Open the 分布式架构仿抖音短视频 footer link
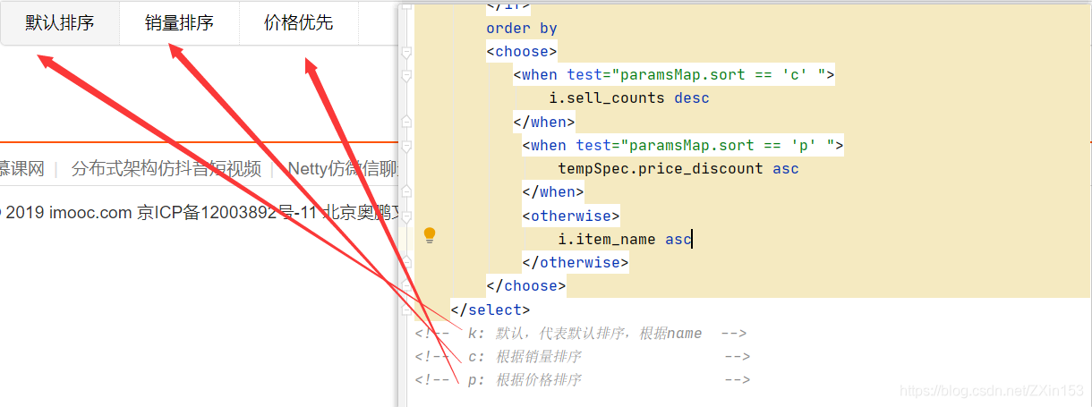 (166, 168)
